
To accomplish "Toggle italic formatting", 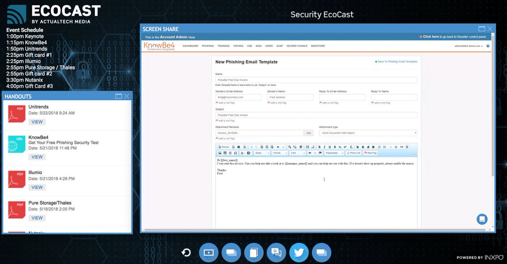I will pos(324,147).
